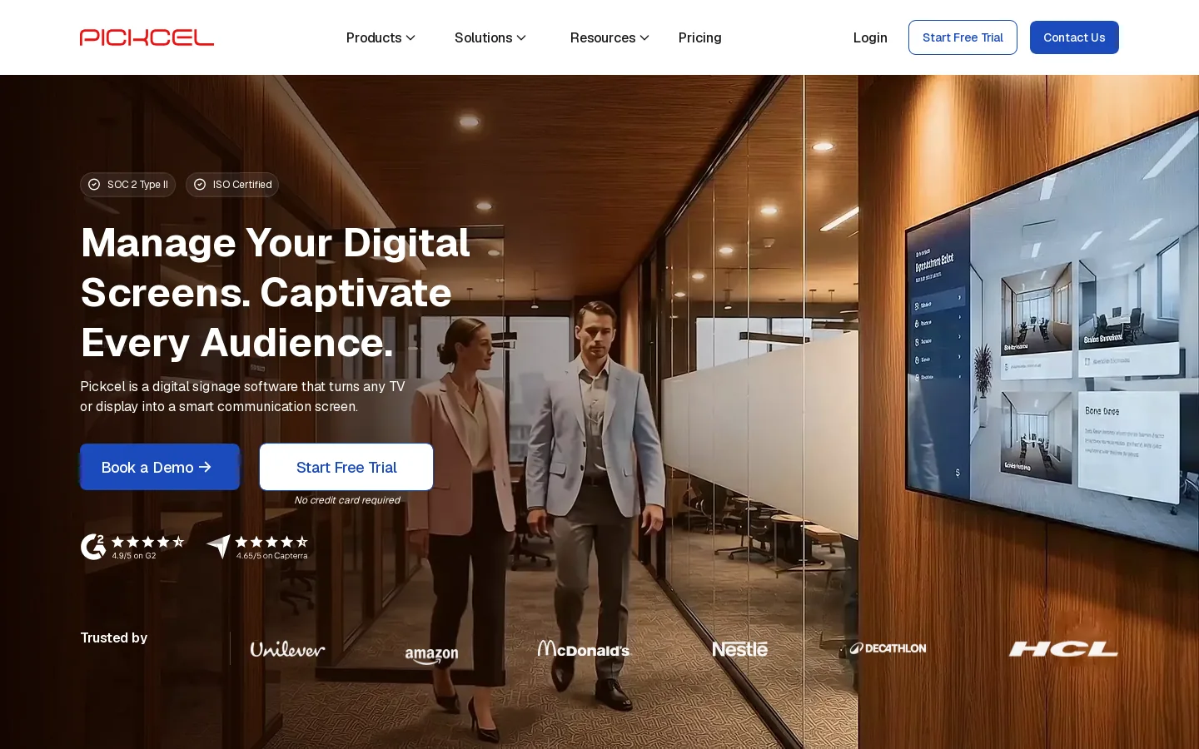1199x749 pixels.
Task: Expand the Solutions dropdown chevron
Action: click(x=521, y=38)
